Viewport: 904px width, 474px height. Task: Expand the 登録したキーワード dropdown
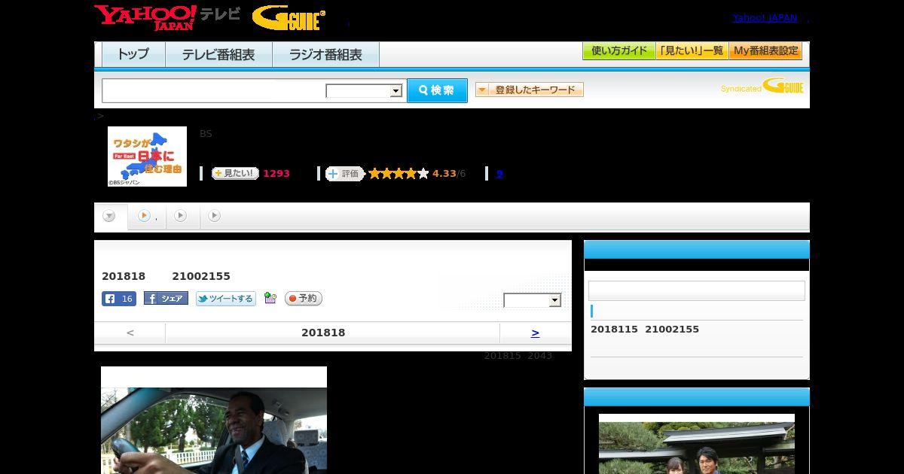coord(530,90)
